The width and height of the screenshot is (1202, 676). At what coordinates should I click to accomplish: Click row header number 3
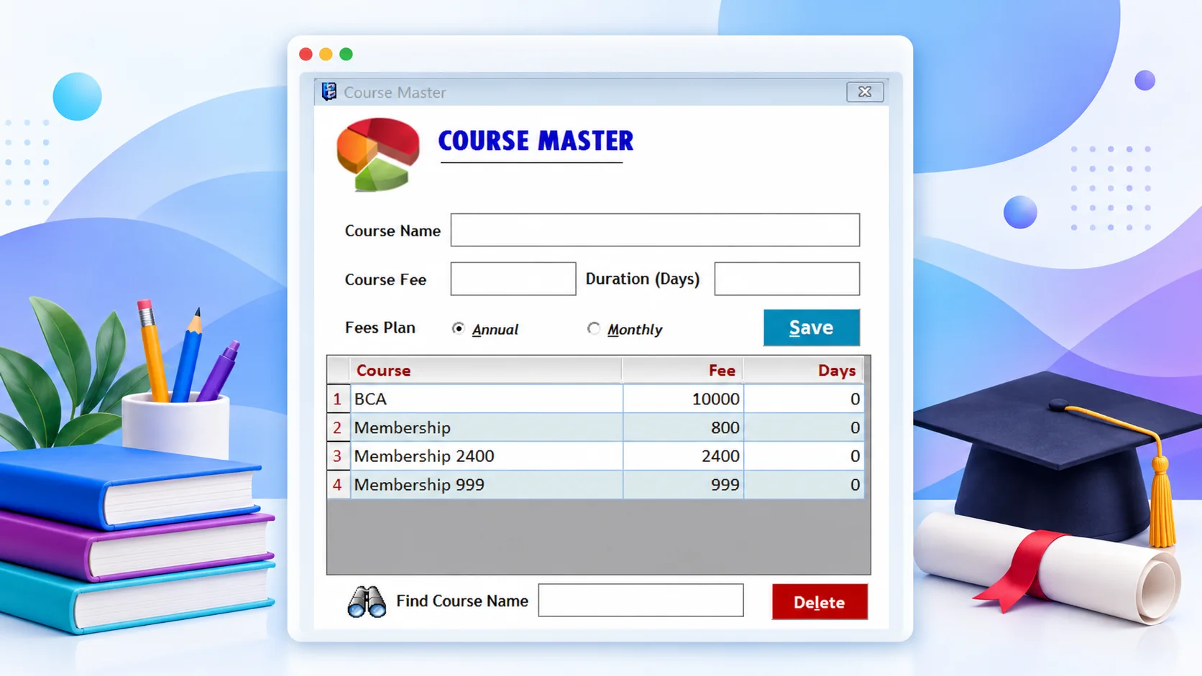(x=338, y=456)
